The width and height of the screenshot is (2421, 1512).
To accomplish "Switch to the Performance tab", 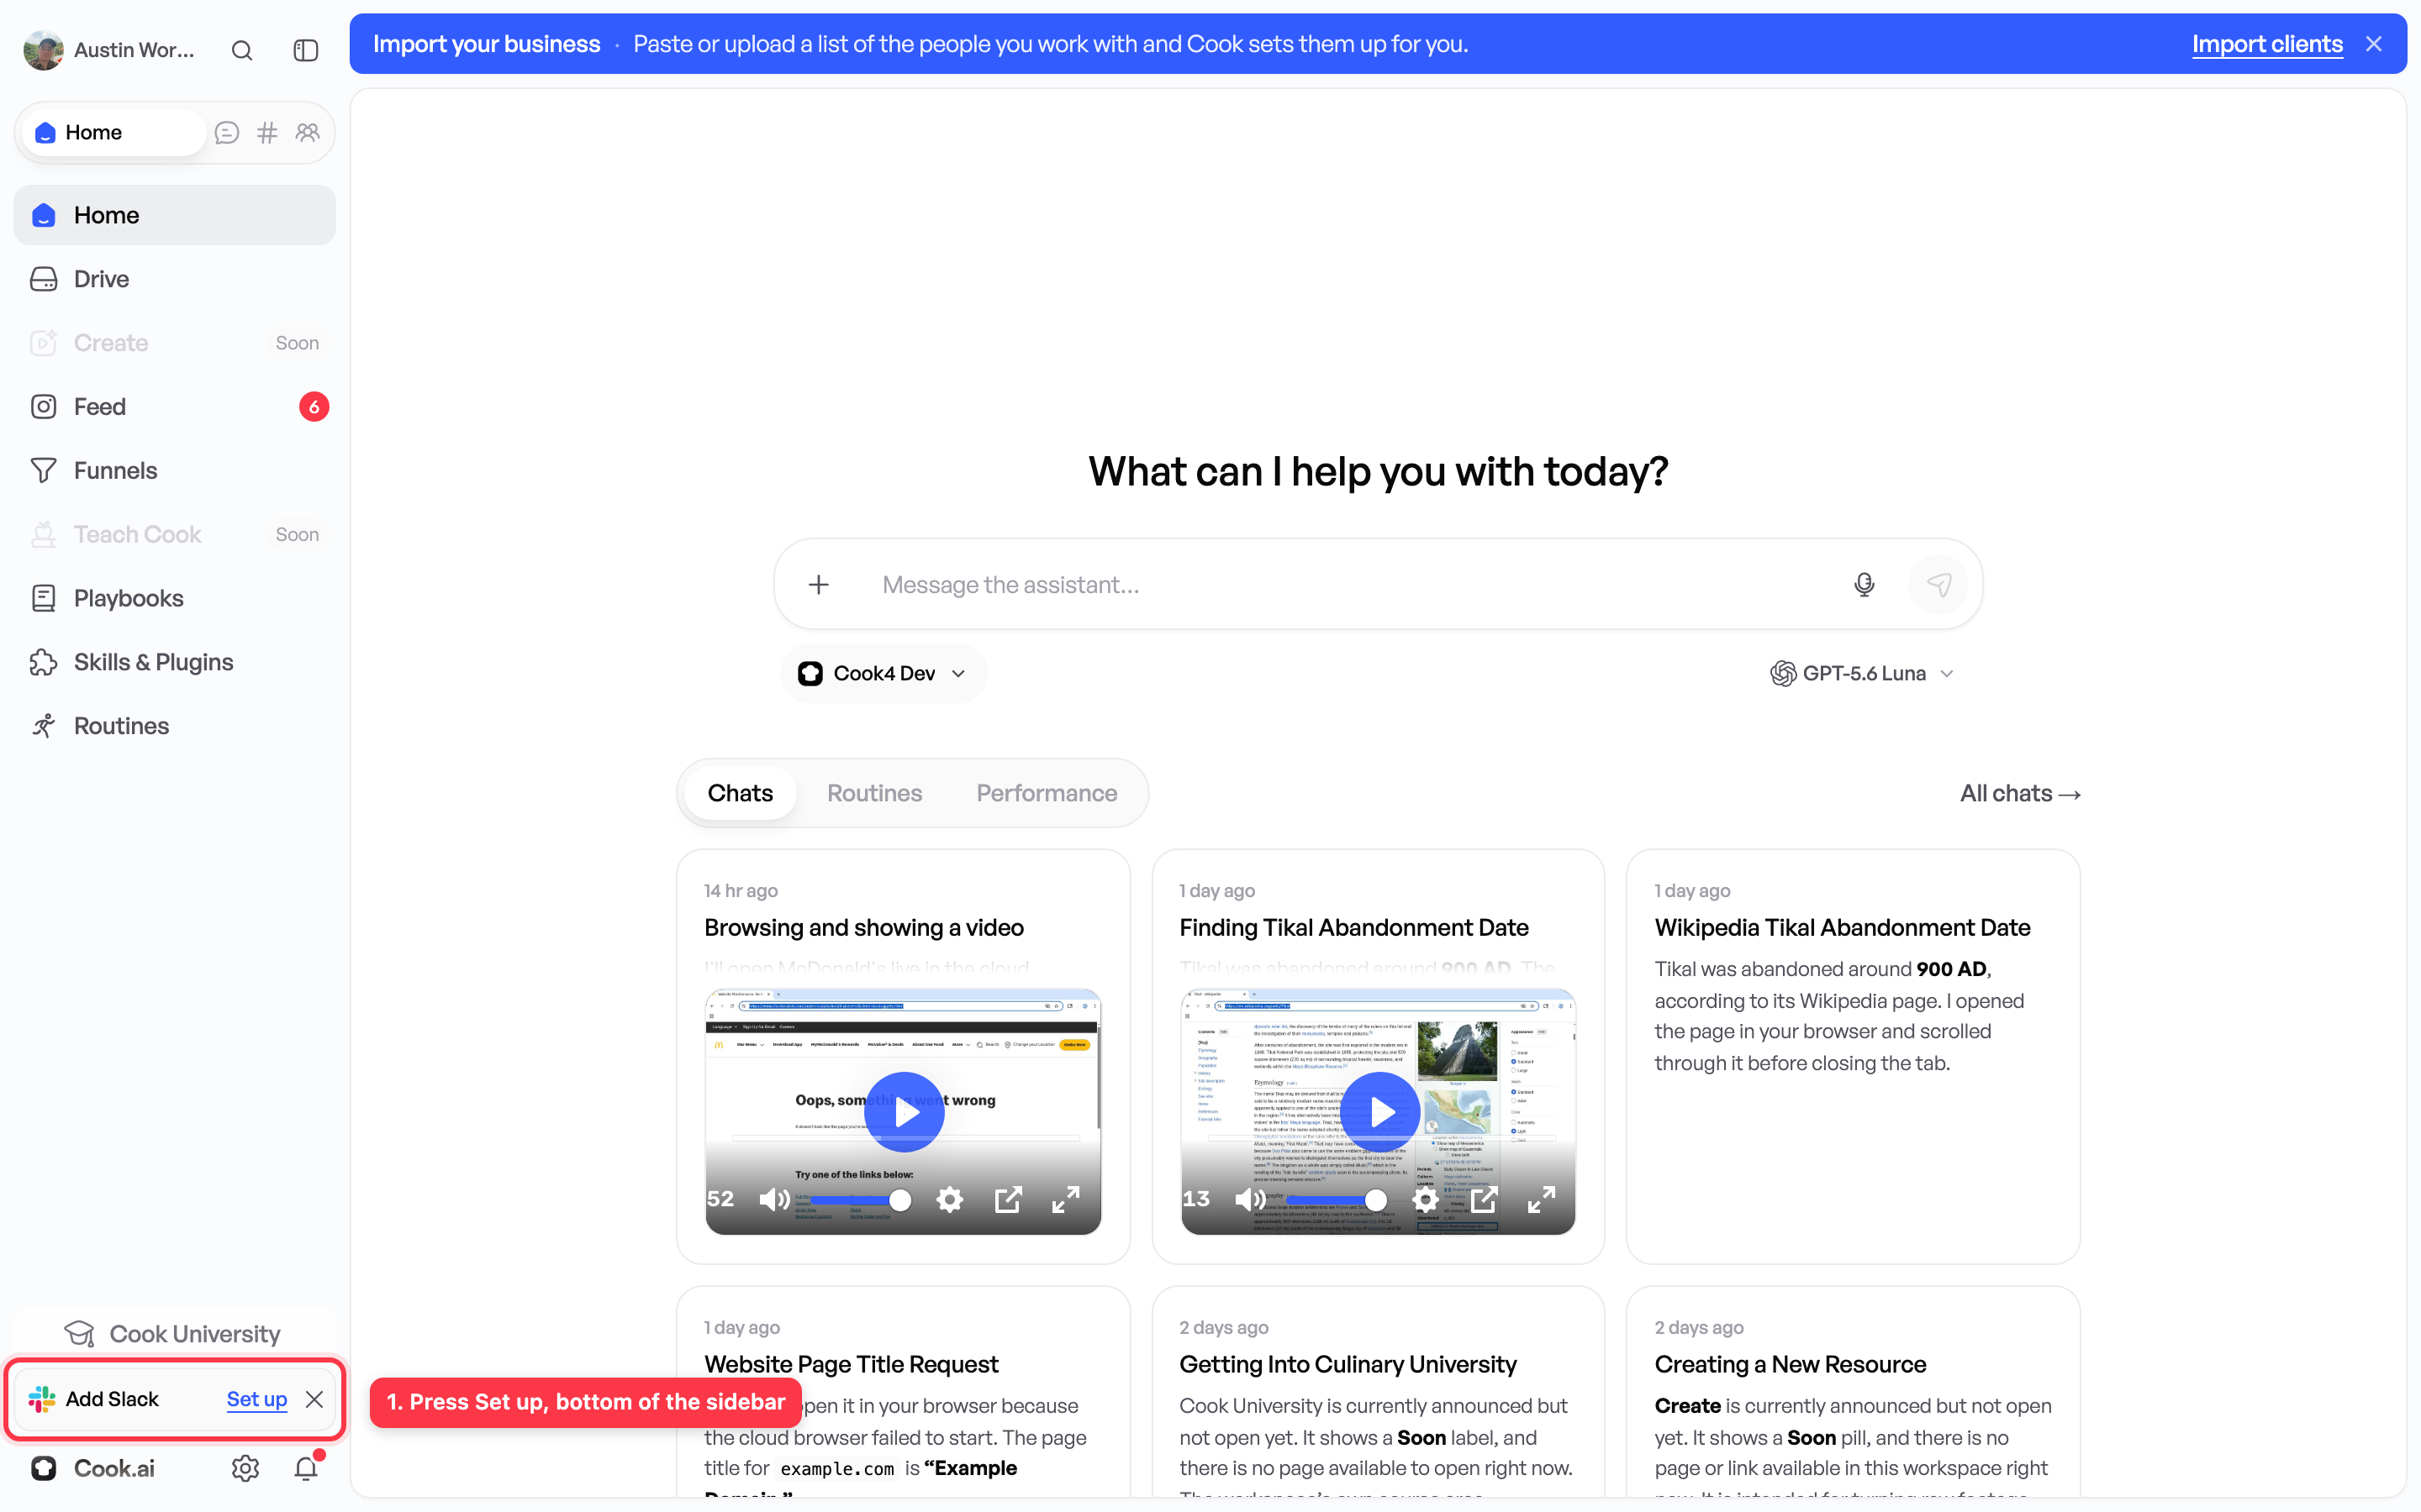I will [x=1047, y=793].
